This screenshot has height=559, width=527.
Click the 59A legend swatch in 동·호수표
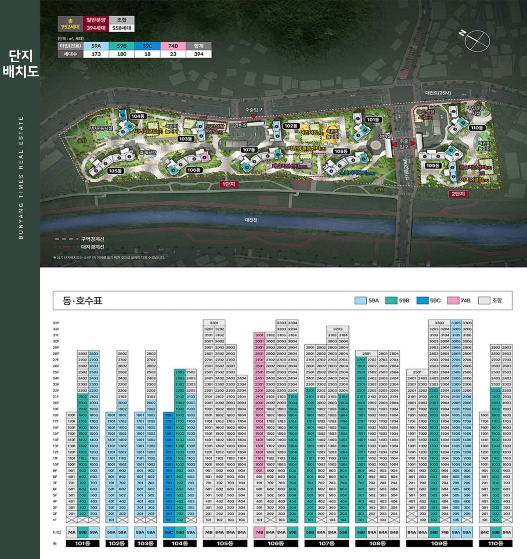pyautogui.click(x=361, y=301)
